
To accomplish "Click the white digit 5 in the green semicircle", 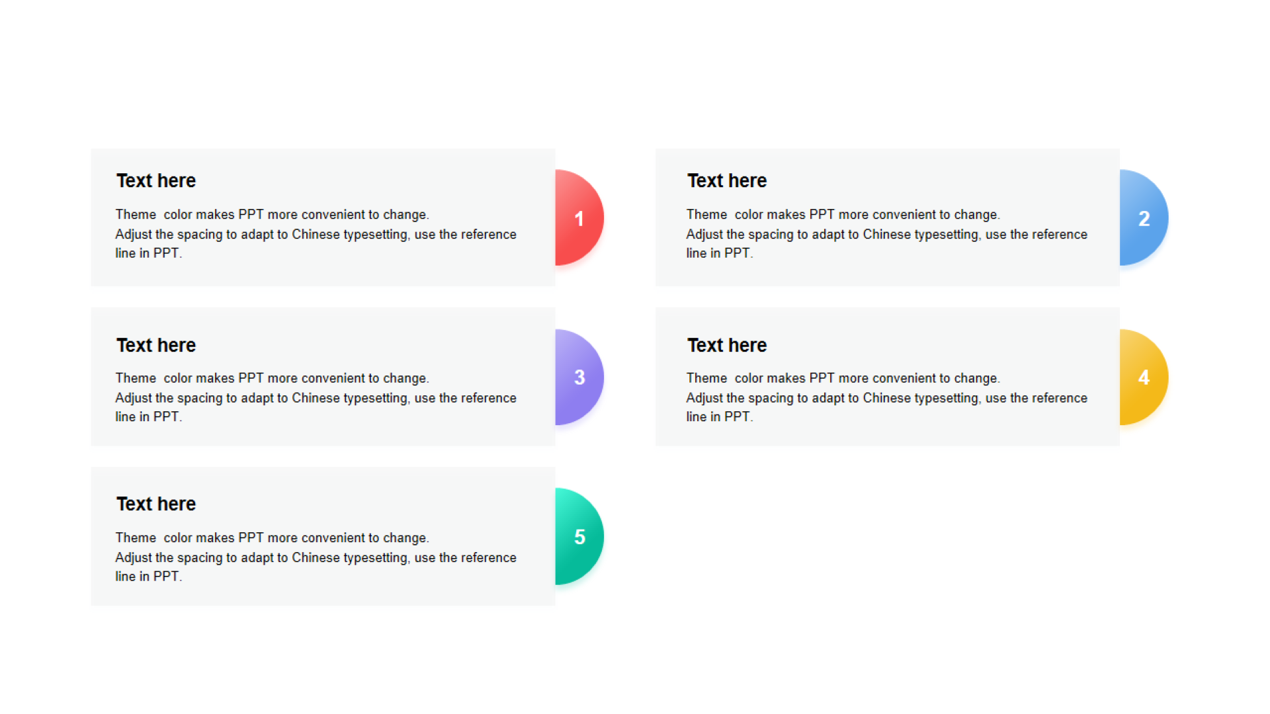I will tap(579, 537).
